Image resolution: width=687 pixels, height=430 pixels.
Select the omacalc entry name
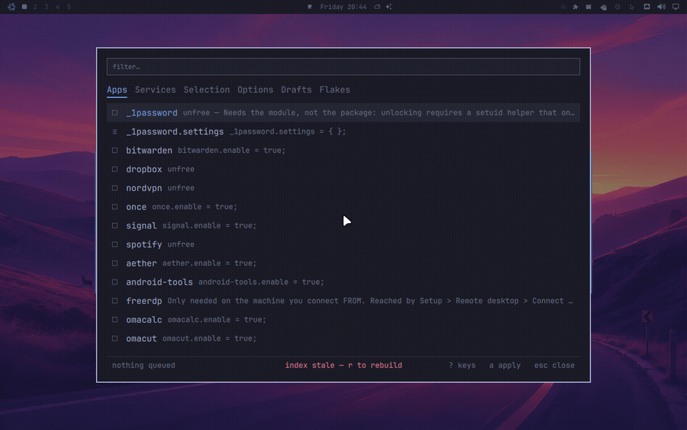coord(144,320)
